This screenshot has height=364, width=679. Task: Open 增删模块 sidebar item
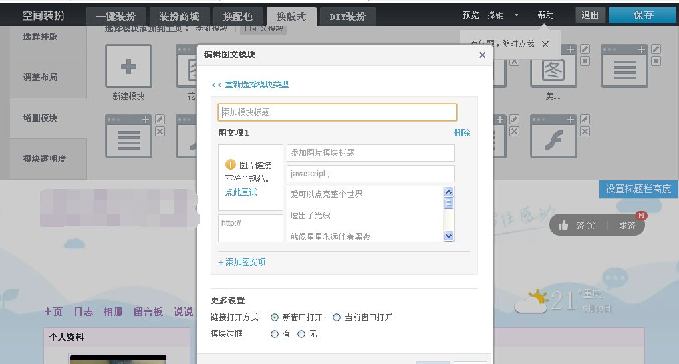click(48, 118)
